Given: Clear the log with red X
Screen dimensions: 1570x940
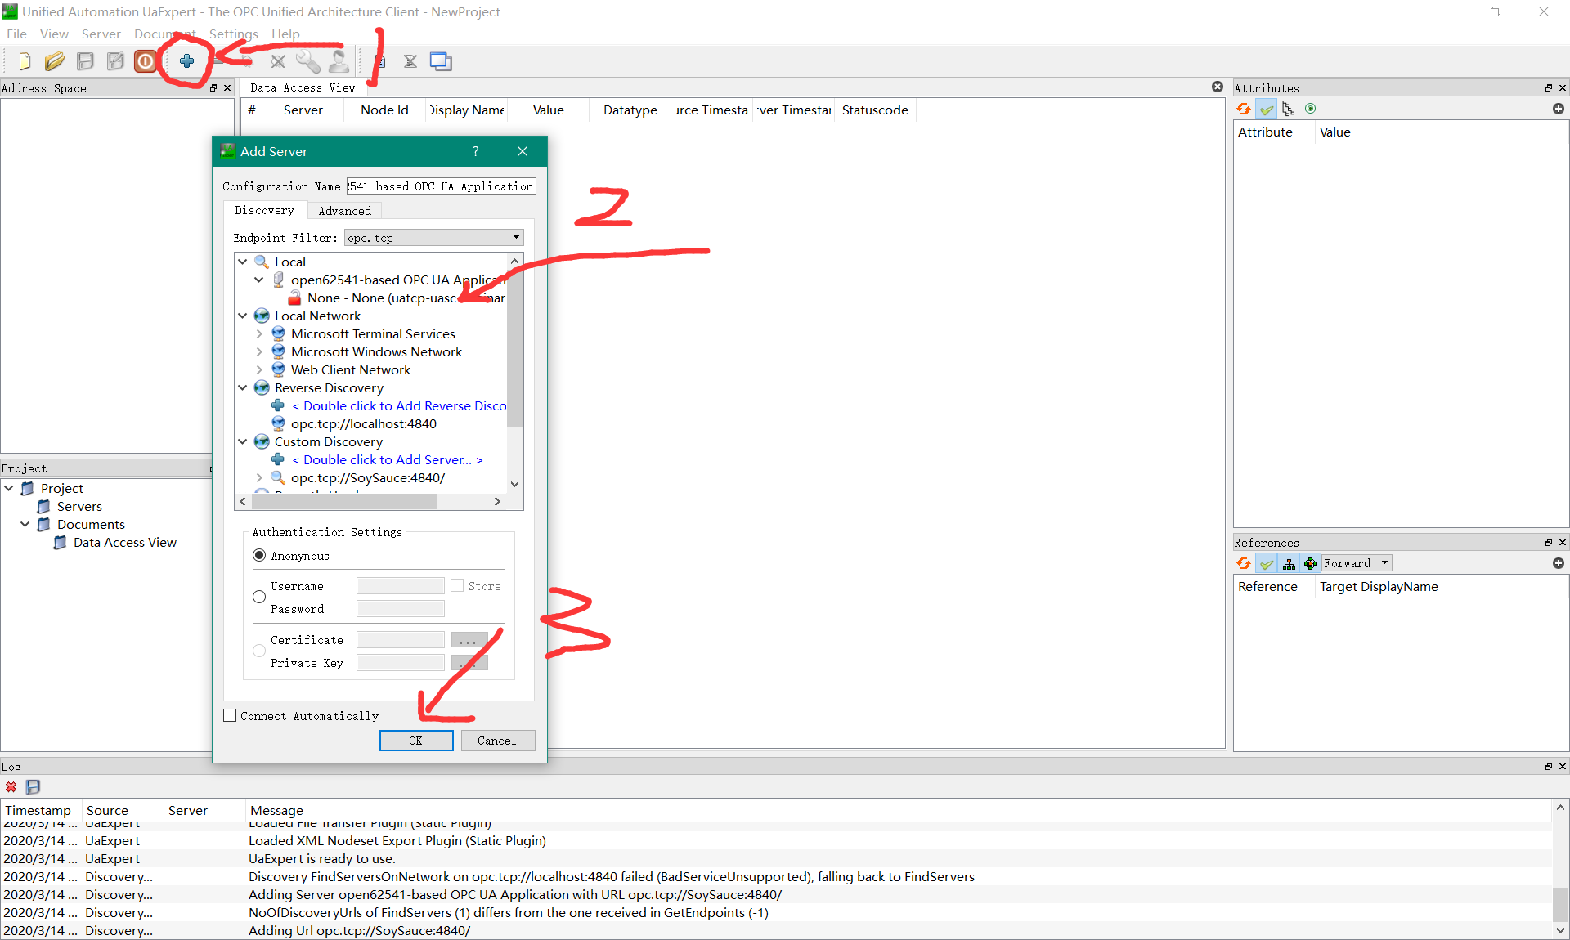Looking at the screenshot, I should (x=11, y=787).
